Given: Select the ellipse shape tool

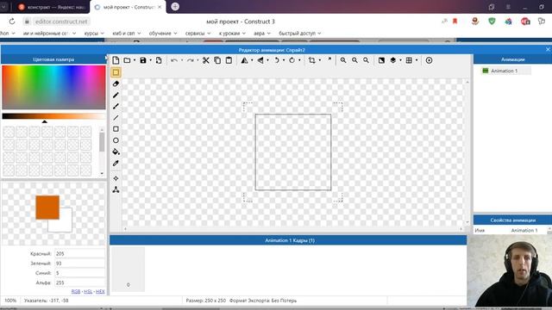Looking at the screenshot, I should tap(116, 140).
